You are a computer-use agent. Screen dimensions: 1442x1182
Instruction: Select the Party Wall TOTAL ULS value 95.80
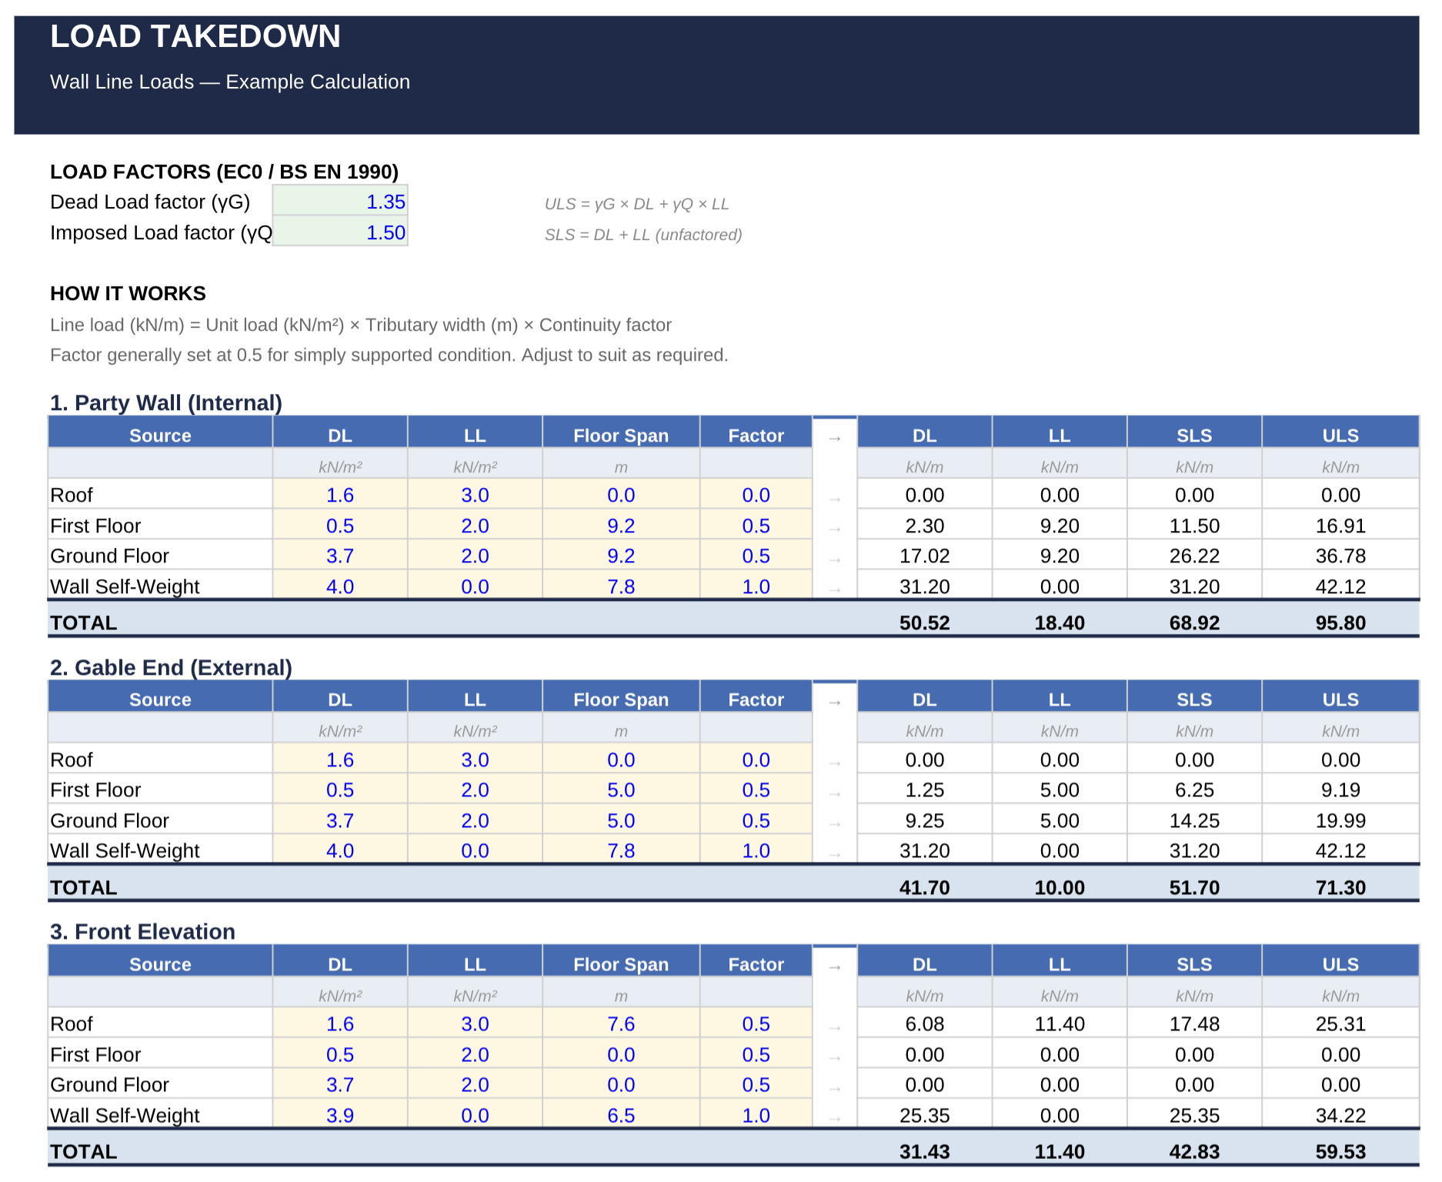point(1340,623)
